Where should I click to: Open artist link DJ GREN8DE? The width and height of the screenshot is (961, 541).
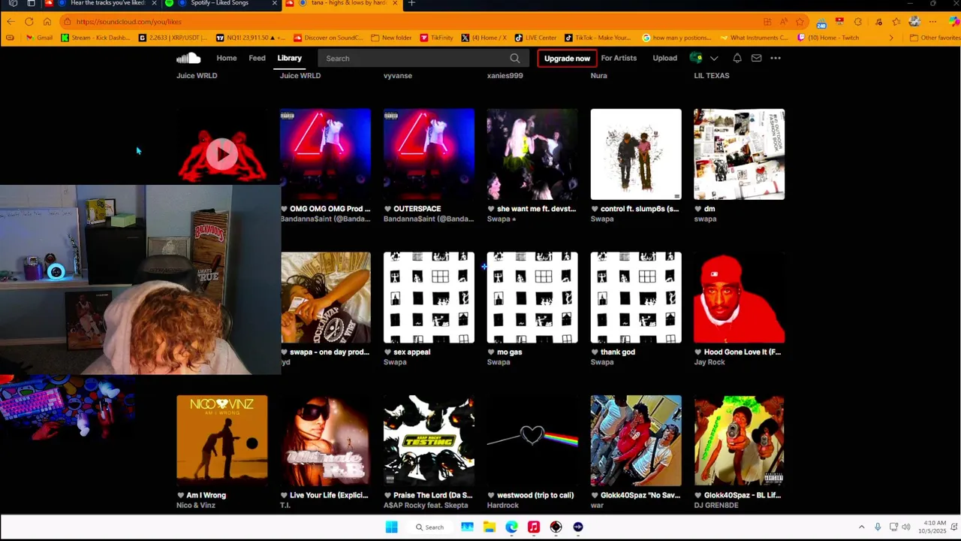tap(716, 505)
